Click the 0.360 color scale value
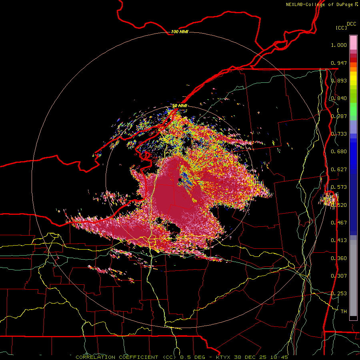This screenshot has height=360, width=360. pos(339,258)
